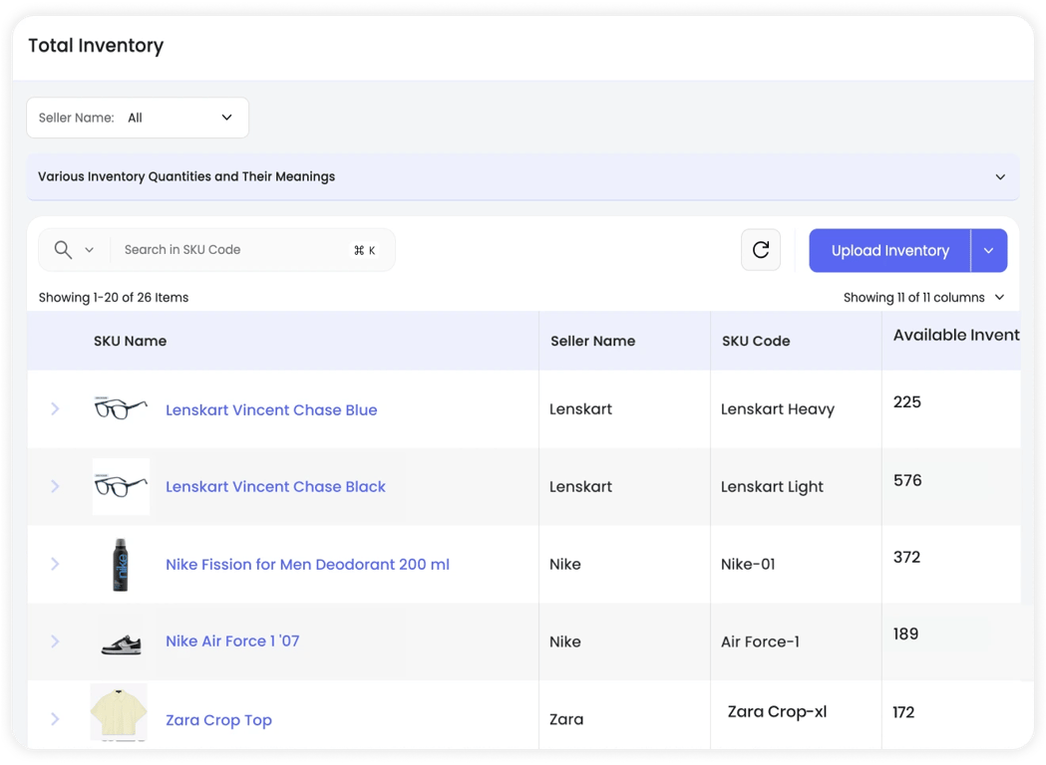Click the ⌘ K shortcut hint
The width and height of the screenshot is (1046, 765).
tap(364, 250)
